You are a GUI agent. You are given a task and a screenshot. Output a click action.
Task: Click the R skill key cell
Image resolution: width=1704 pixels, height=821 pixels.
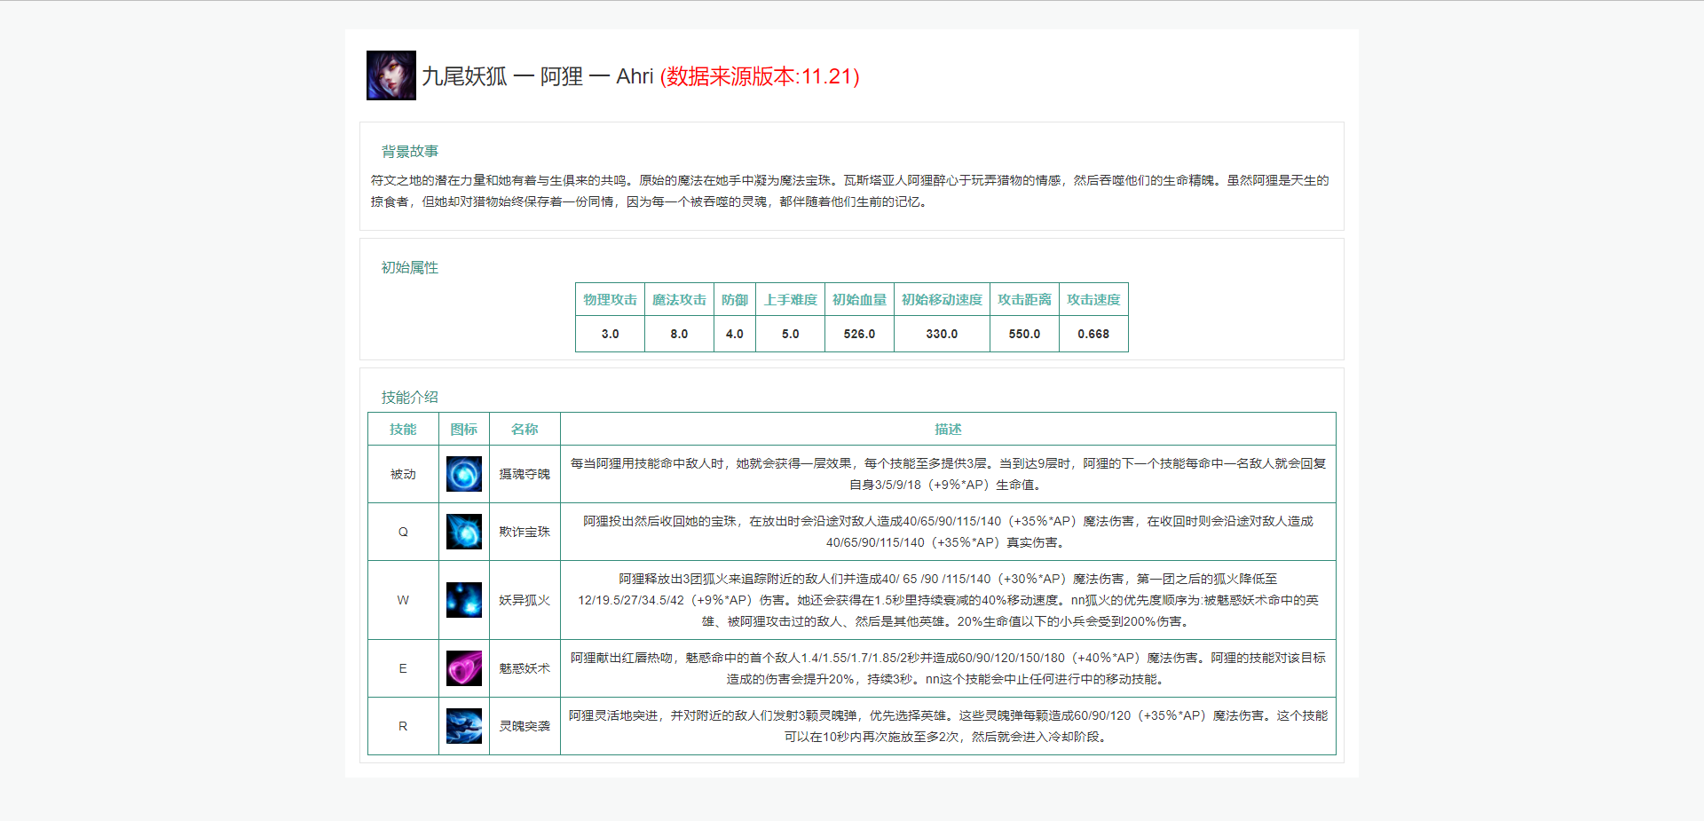[x=403, y=726]
